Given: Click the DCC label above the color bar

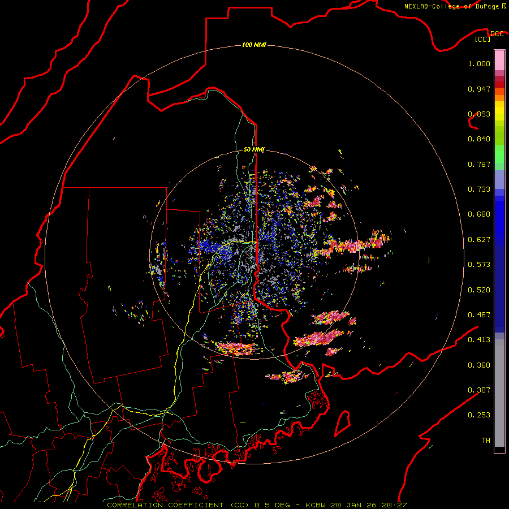Looking at the screenshot, I should [x=497, y=34].
